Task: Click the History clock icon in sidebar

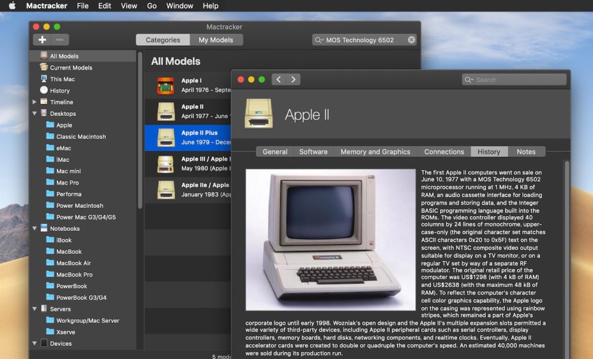Action: [44, 90]
